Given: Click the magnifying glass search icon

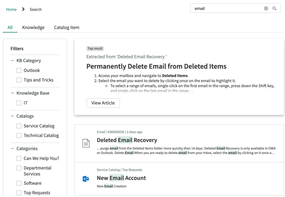Looking at the screenshot, I should click(274, 8).
